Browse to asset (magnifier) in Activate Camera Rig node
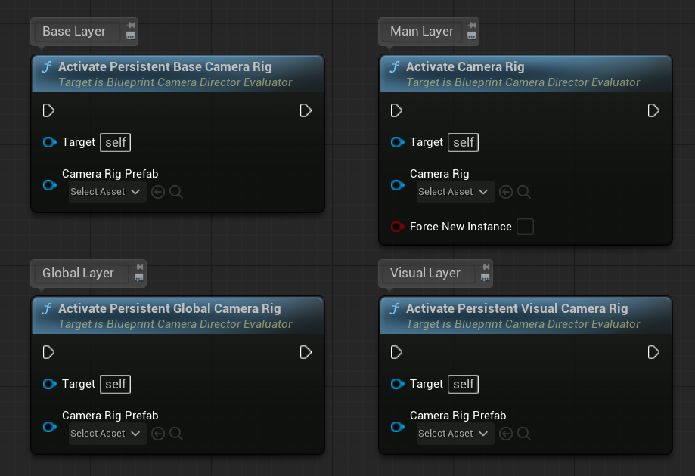The height and width of the screenshot is (476, 695). point(523,192)
